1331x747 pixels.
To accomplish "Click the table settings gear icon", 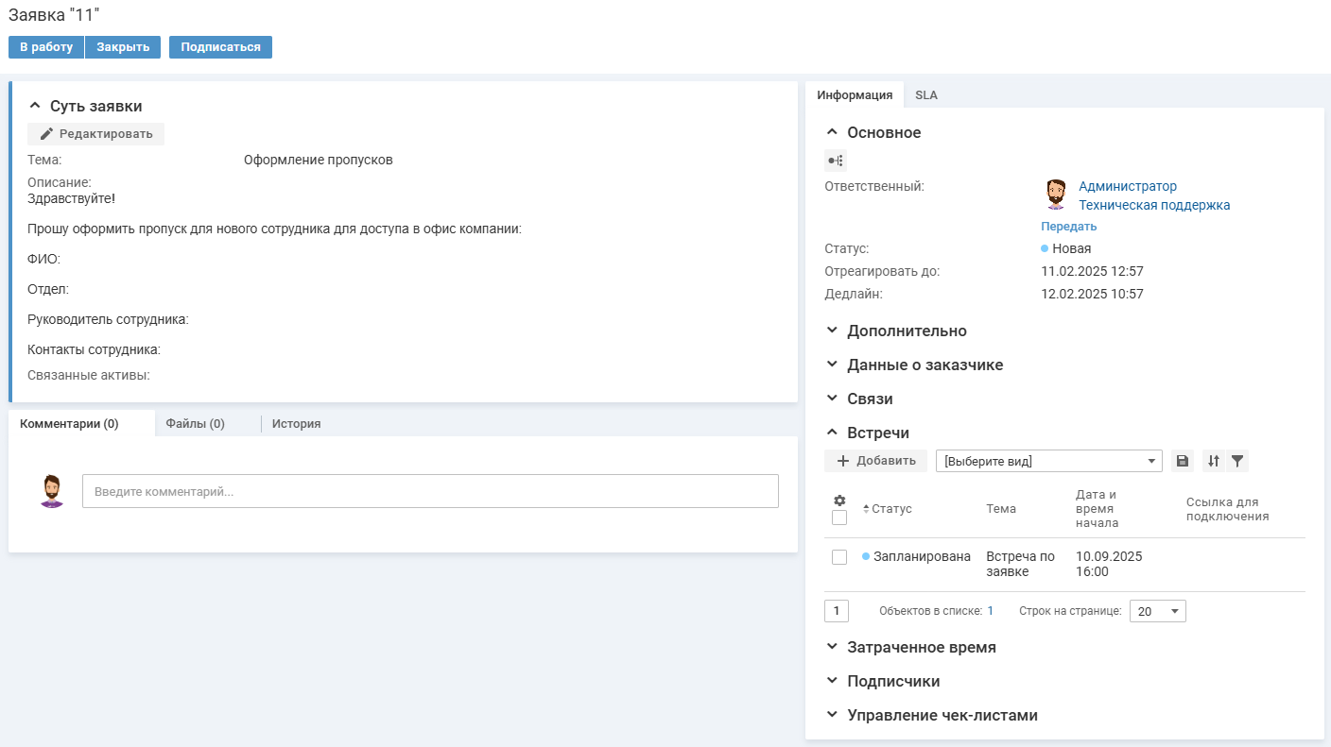I will (838, 501).
